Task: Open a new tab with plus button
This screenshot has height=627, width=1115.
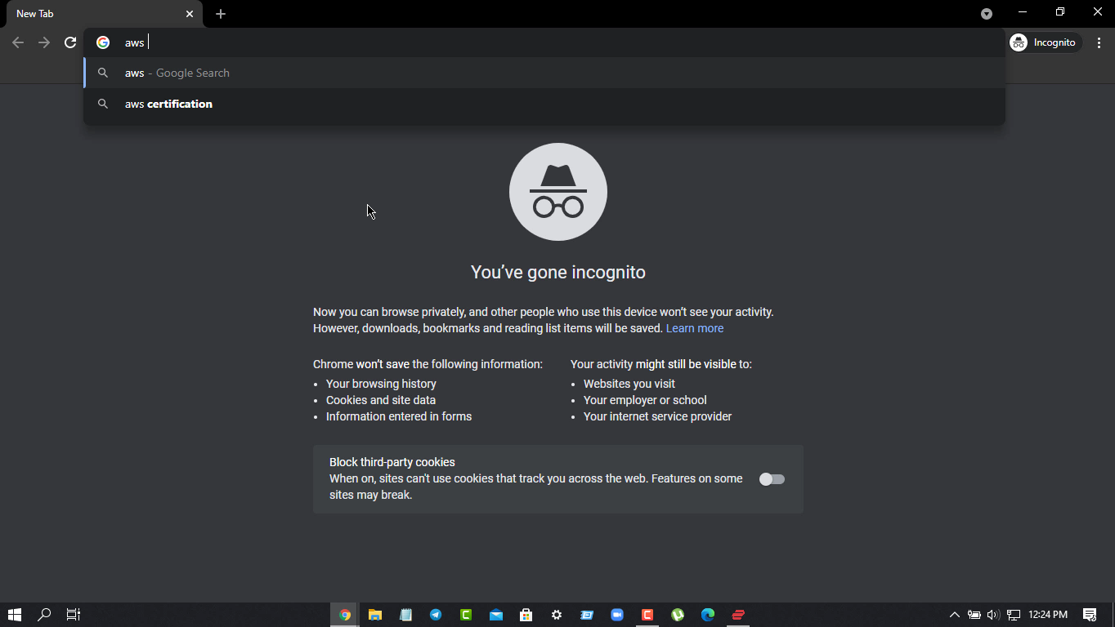Action: click(x=221, y=14)
